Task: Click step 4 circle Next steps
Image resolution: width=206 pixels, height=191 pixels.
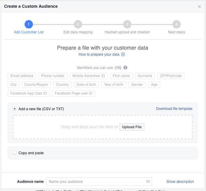Action: [176, 24]
